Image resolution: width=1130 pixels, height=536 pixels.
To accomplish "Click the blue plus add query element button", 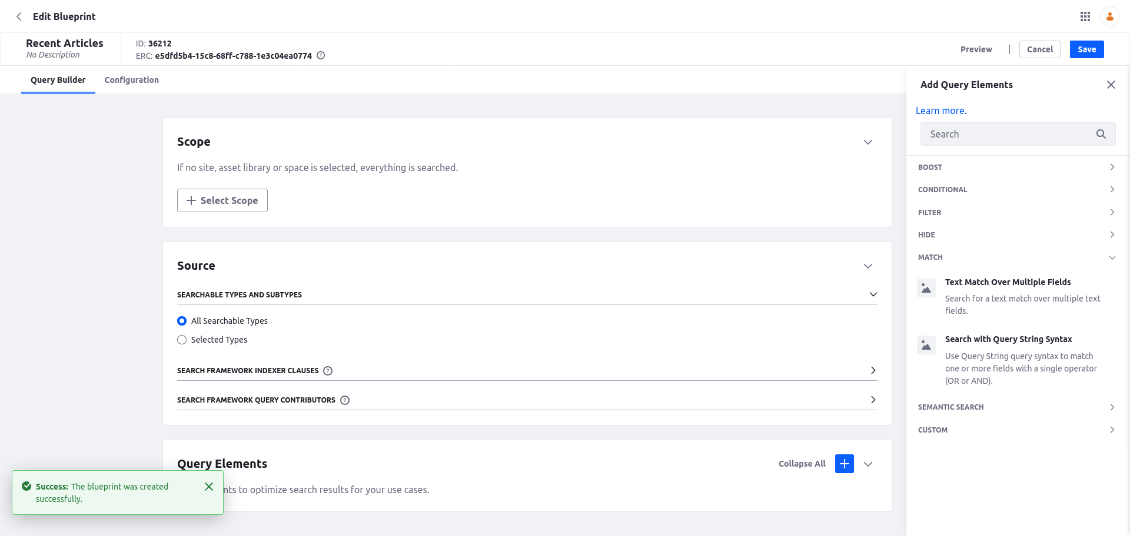I will (x=844, y=464).
